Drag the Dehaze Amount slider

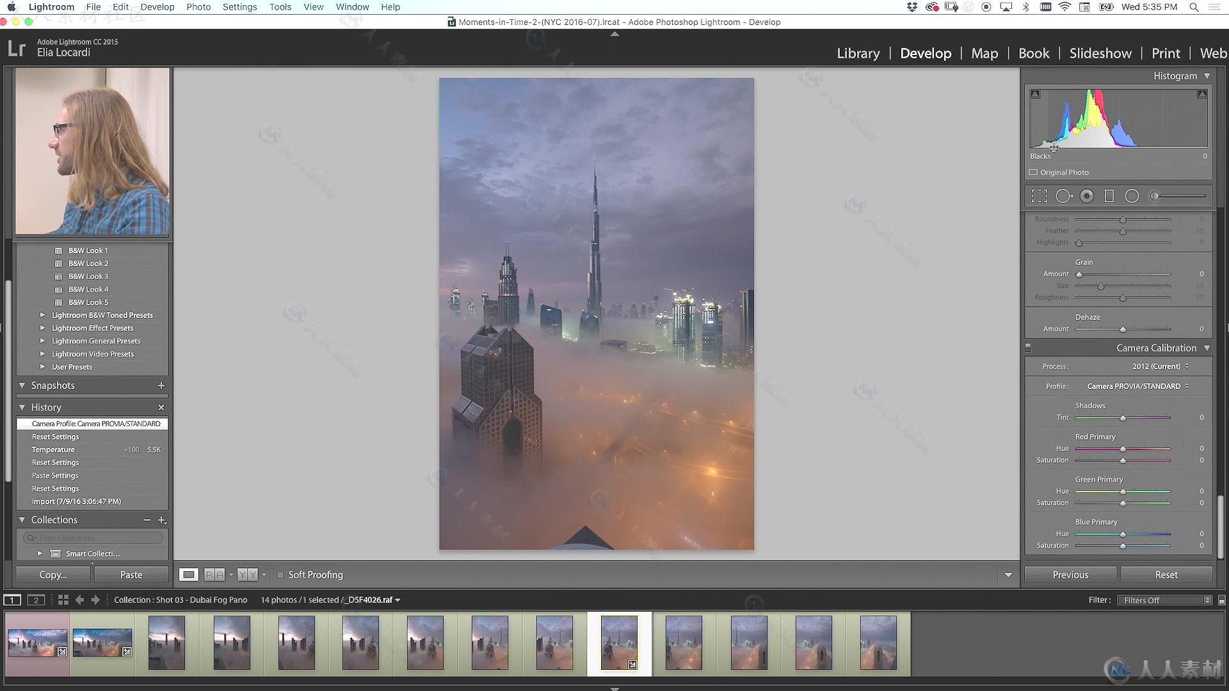point(1123,328)
